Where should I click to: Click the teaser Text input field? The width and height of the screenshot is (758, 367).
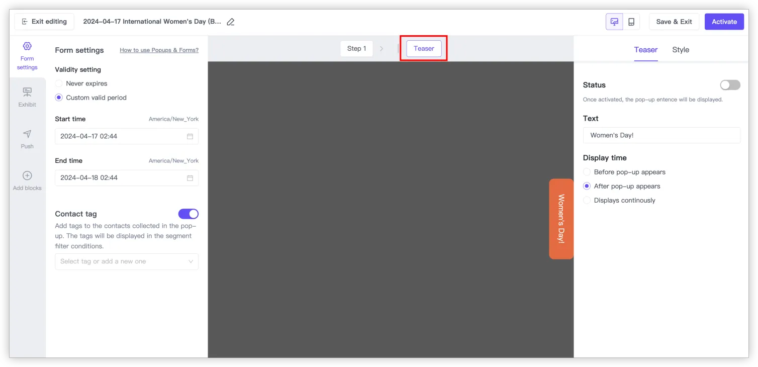coord(661,135)
